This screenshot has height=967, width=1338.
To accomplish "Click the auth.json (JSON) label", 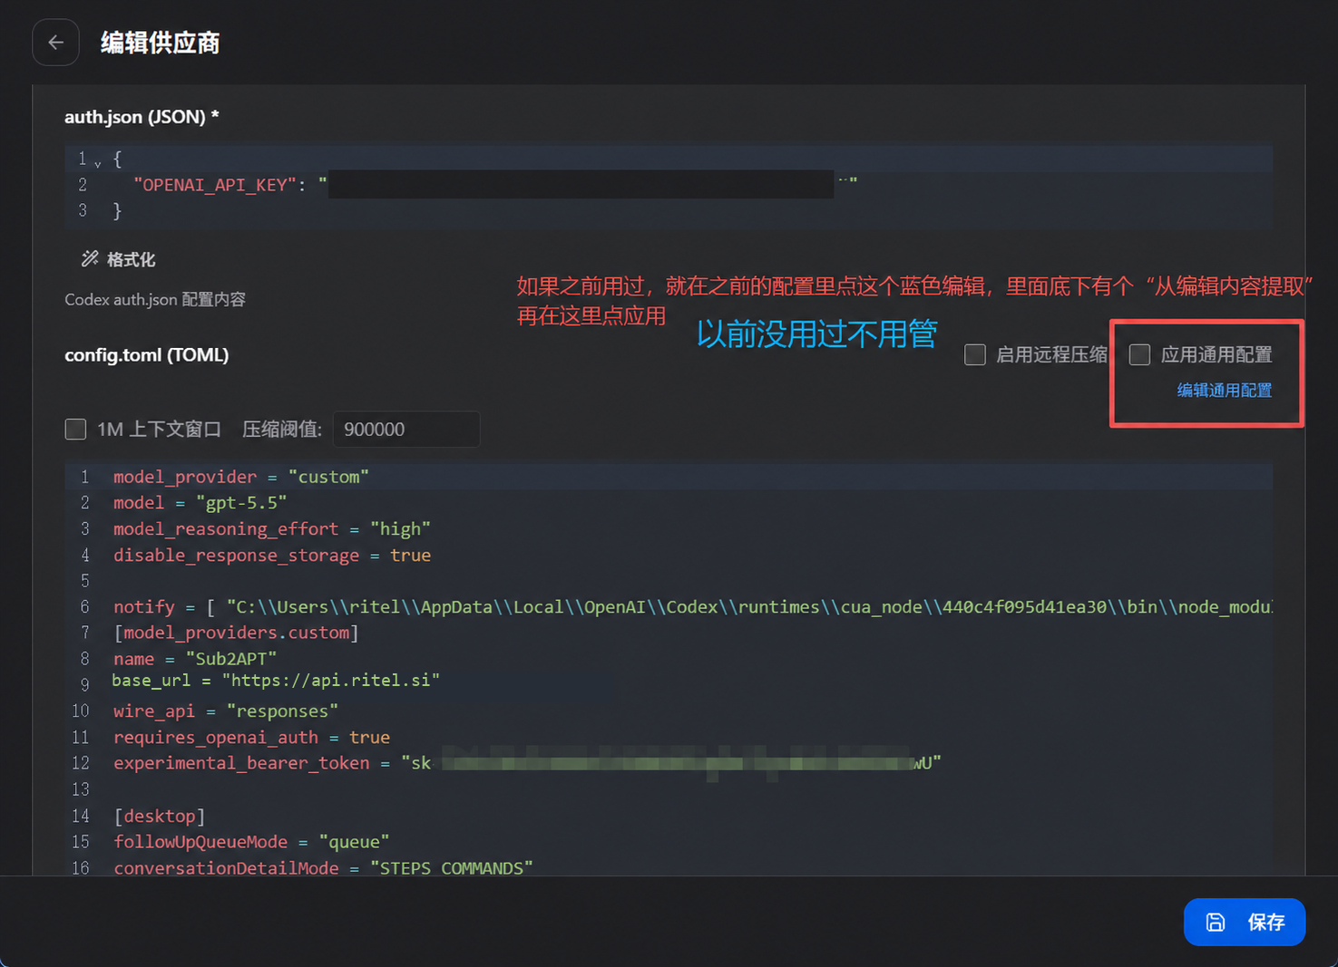I will [x=142, y=117].
